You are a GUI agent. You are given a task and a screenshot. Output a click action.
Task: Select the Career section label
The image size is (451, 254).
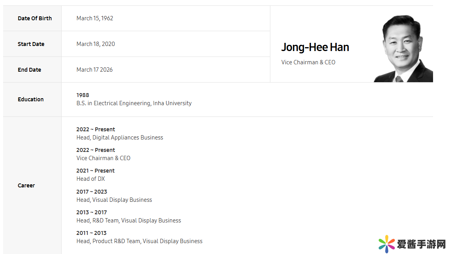tap(26, 185)
